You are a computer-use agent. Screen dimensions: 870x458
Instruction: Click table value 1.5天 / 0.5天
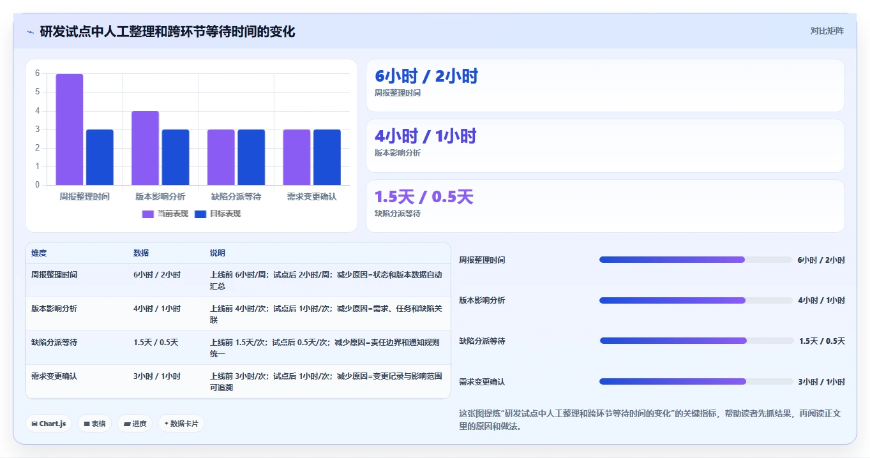coord(156,343)
